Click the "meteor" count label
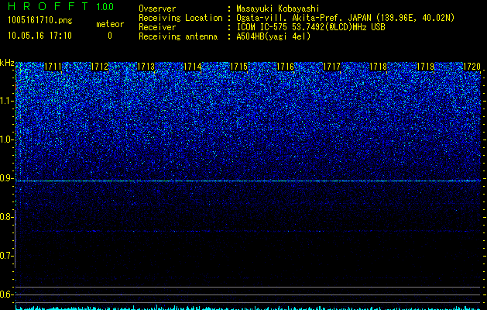This screenshot has width=487, height=310. tap(110, 24)
